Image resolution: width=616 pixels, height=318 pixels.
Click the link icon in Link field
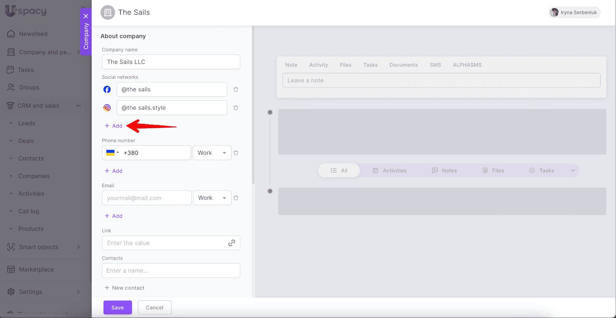tap(231, 243)
